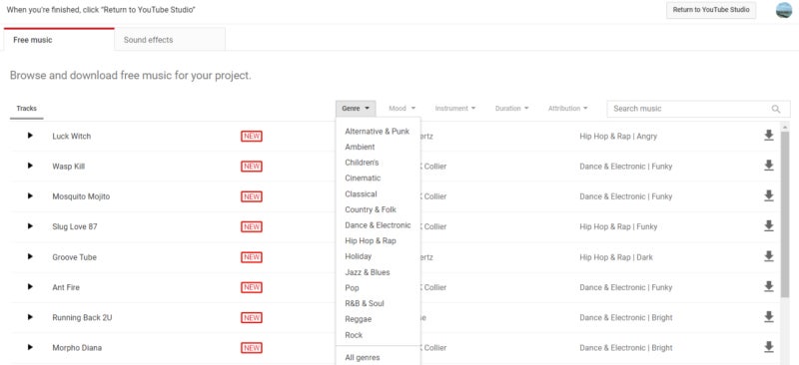The image size is (799, 365).
Task: Click Hip Hop & Rap | Angry text
Action: pos(618,136)
